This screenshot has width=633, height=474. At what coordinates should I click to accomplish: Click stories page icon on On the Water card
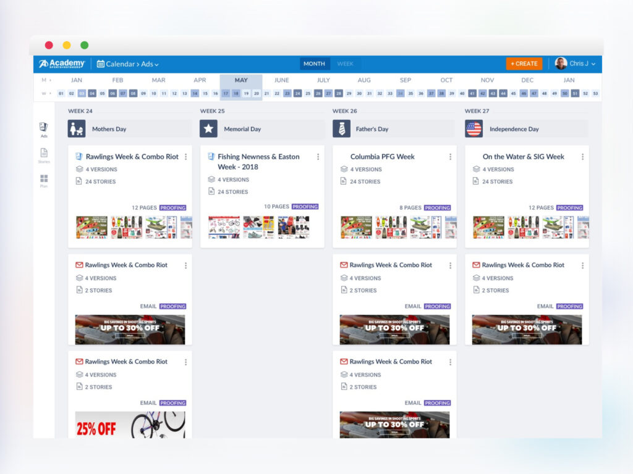(475, 181)
